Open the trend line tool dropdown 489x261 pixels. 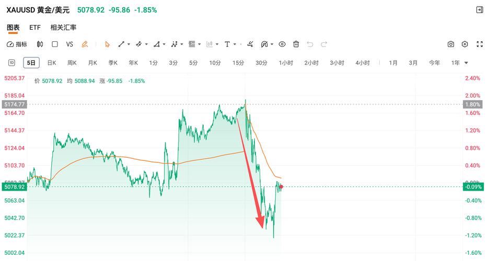pyautogui.click(x=129, y=44)
